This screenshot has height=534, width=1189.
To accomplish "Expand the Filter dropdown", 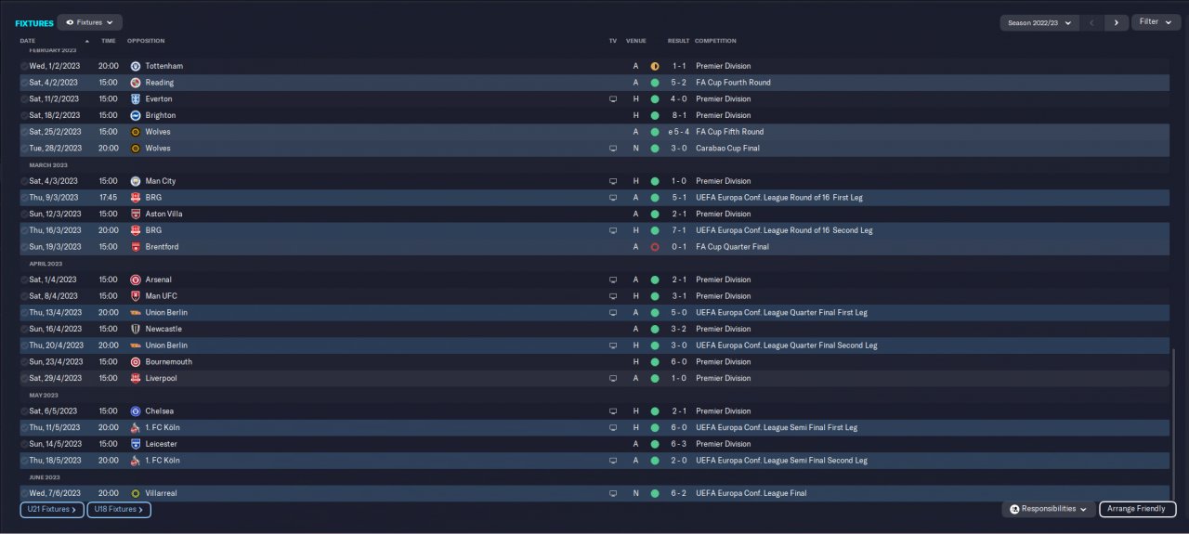I will pos(1156,22).
